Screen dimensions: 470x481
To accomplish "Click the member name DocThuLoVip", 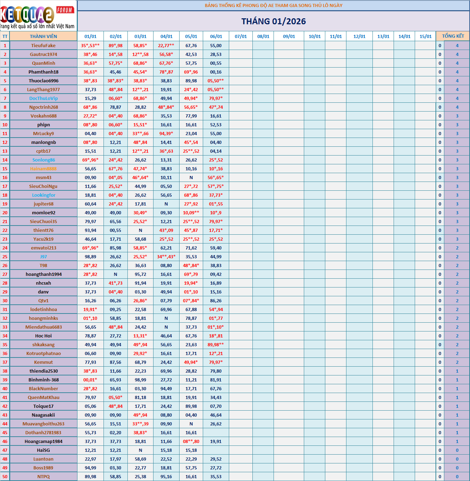I will [43, 98].
